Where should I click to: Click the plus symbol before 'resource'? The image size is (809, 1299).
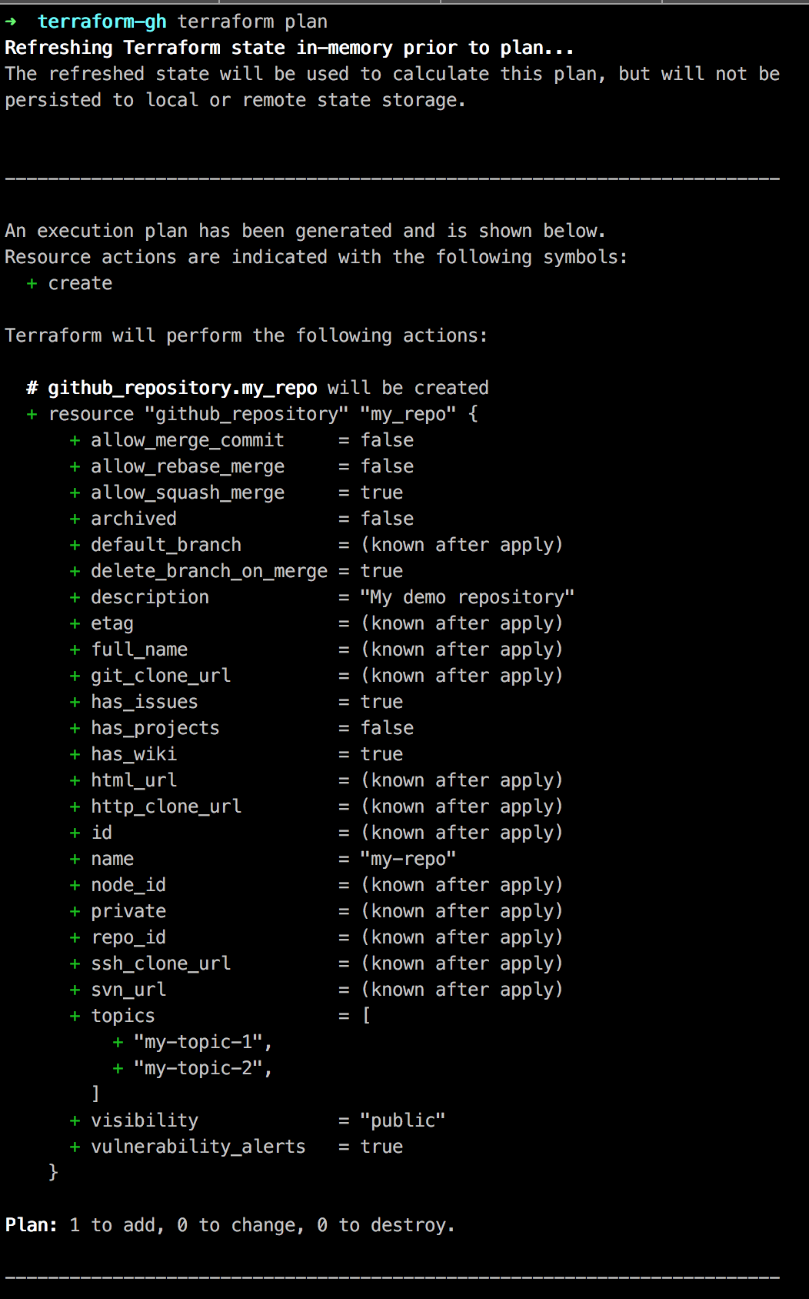click(x=32, y=415)
